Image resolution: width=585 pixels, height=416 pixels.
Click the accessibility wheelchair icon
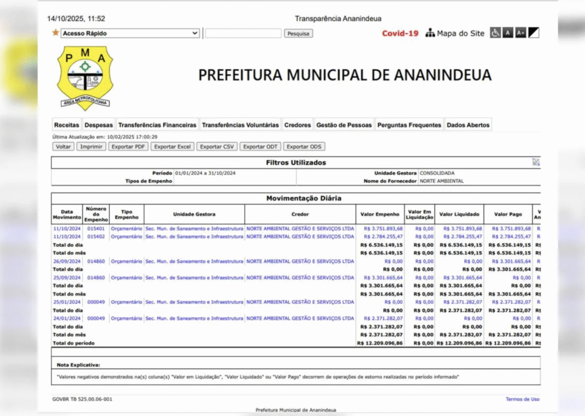[495, 33]
